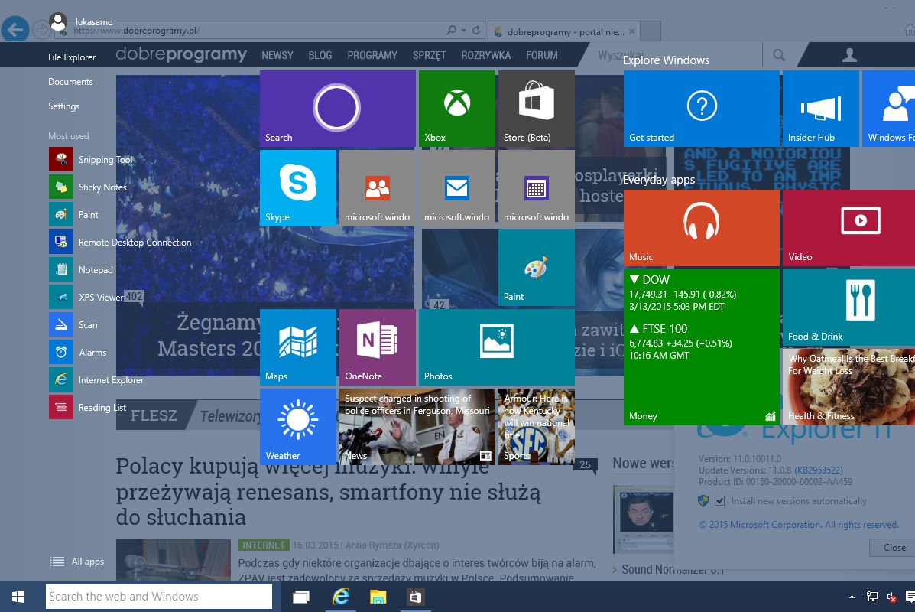
Task: Open the muted volume tray icon
Action: pyautogui.click(x=892, y=596)
